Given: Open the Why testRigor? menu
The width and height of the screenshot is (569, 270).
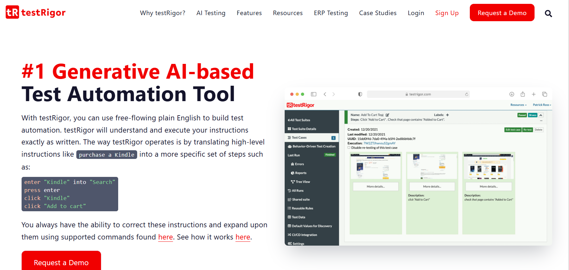Looking at the screenshot, I should (163, 13).
